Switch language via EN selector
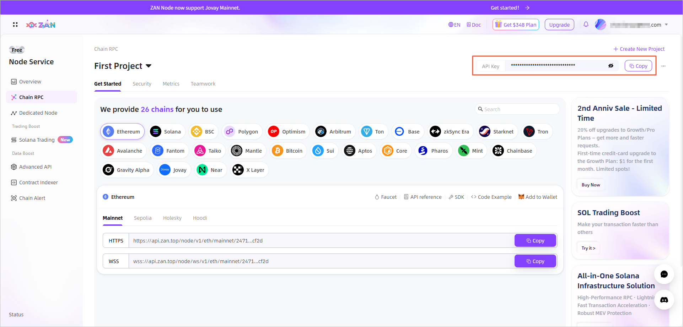 454,24
